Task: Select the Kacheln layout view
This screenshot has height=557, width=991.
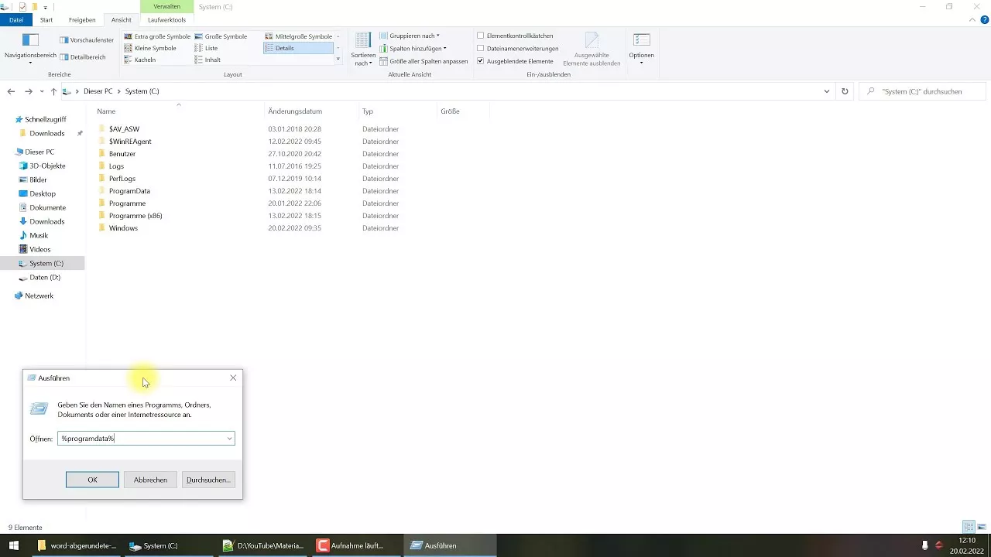Action: (146, 60)
